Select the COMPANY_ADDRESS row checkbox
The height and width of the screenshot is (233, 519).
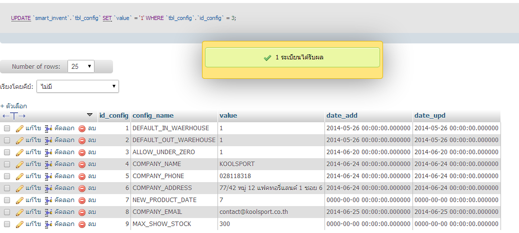pos(7,188)
